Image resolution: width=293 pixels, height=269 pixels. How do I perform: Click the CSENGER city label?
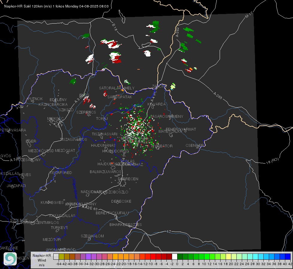[x=195, y=146]
